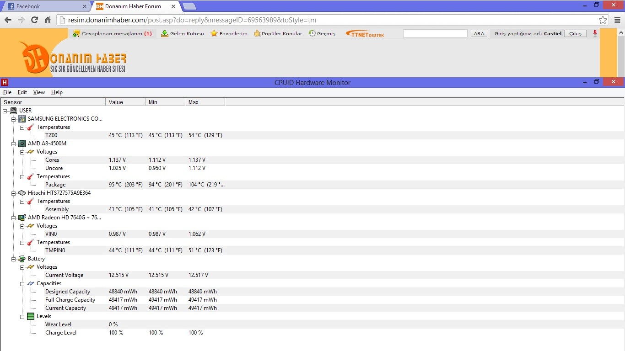The width and height of the screenshot is (625, 351).
Task: Switch to the Facebook tab
Action: click(x=46, y=6)
